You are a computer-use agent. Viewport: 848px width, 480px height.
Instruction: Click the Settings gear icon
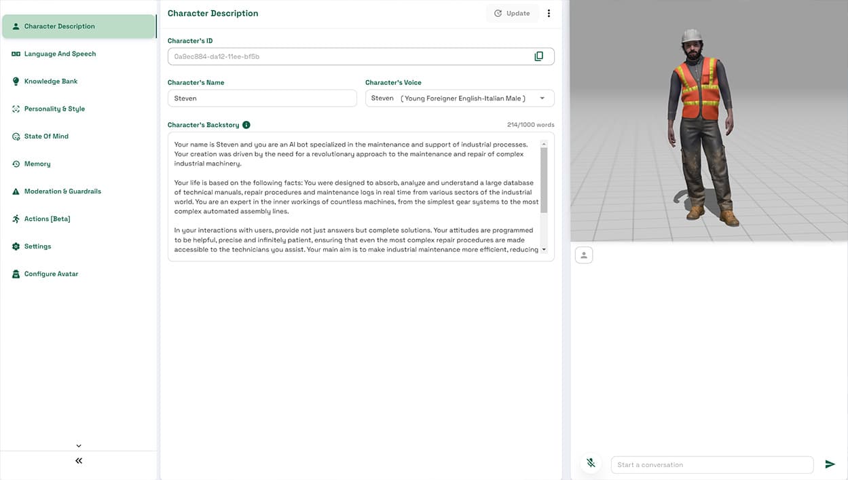(x=16, y=246)
